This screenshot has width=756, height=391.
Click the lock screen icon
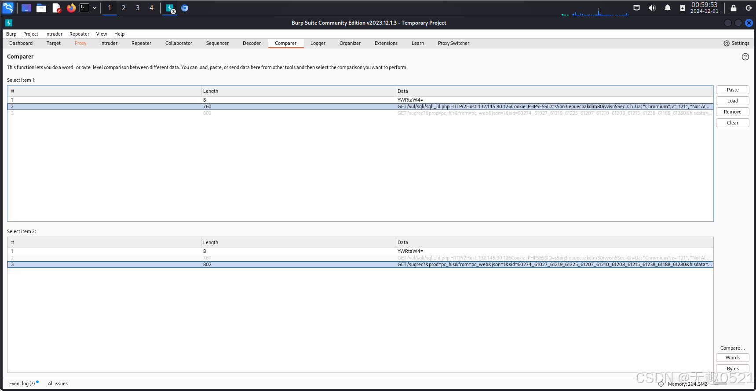click(x=733, y=8)
